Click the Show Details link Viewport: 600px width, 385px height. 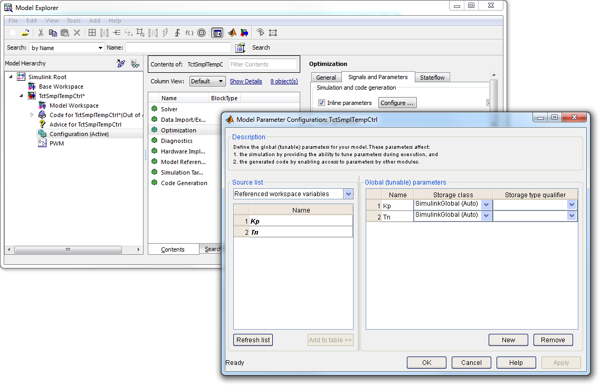(246, 81)
